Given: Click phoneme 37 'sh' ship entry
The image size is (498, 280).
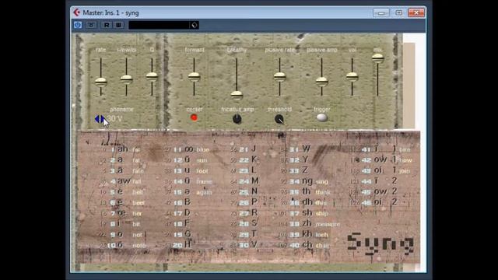Looking at the screenshot, I should point(309,213).
